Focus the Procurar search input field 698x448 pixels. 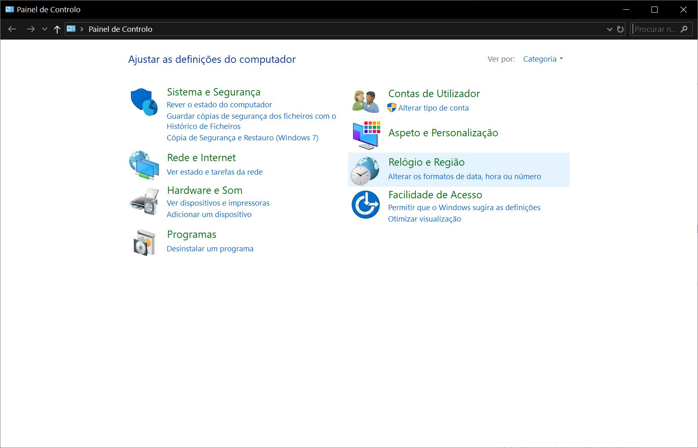[656, 29]
